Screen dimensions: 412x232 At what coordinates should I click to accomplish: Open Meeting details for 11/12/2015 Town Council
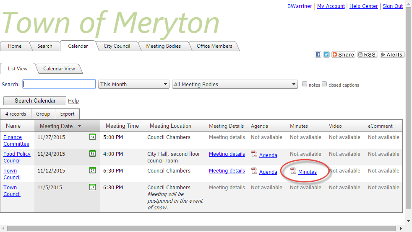click(x=227, y=171)
